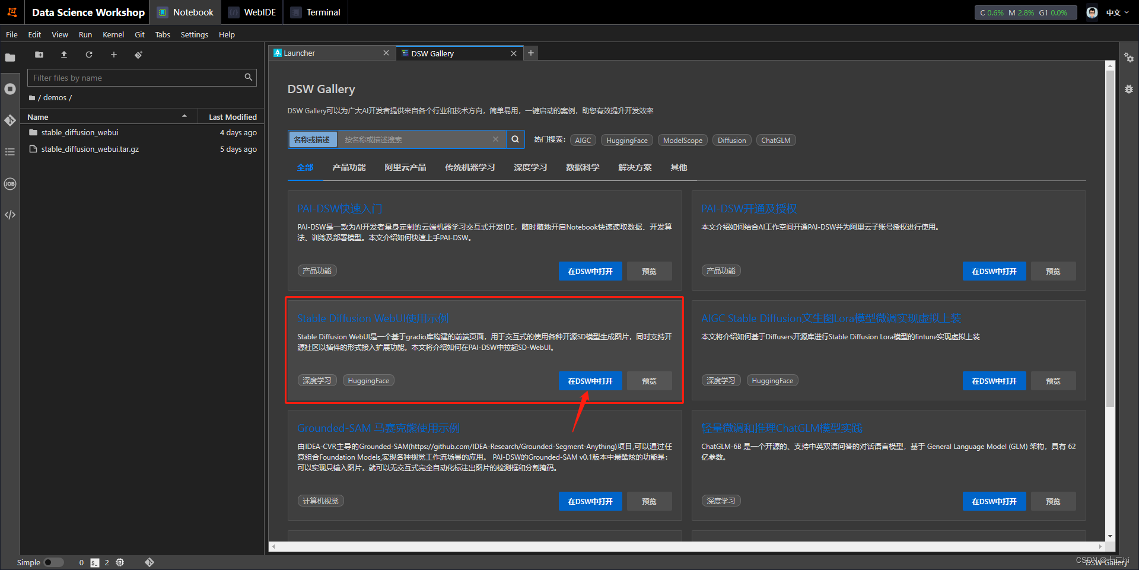This screenshot has height=570, width=1139.
Task: Close the Launcher tab
Action: (386, 53)
